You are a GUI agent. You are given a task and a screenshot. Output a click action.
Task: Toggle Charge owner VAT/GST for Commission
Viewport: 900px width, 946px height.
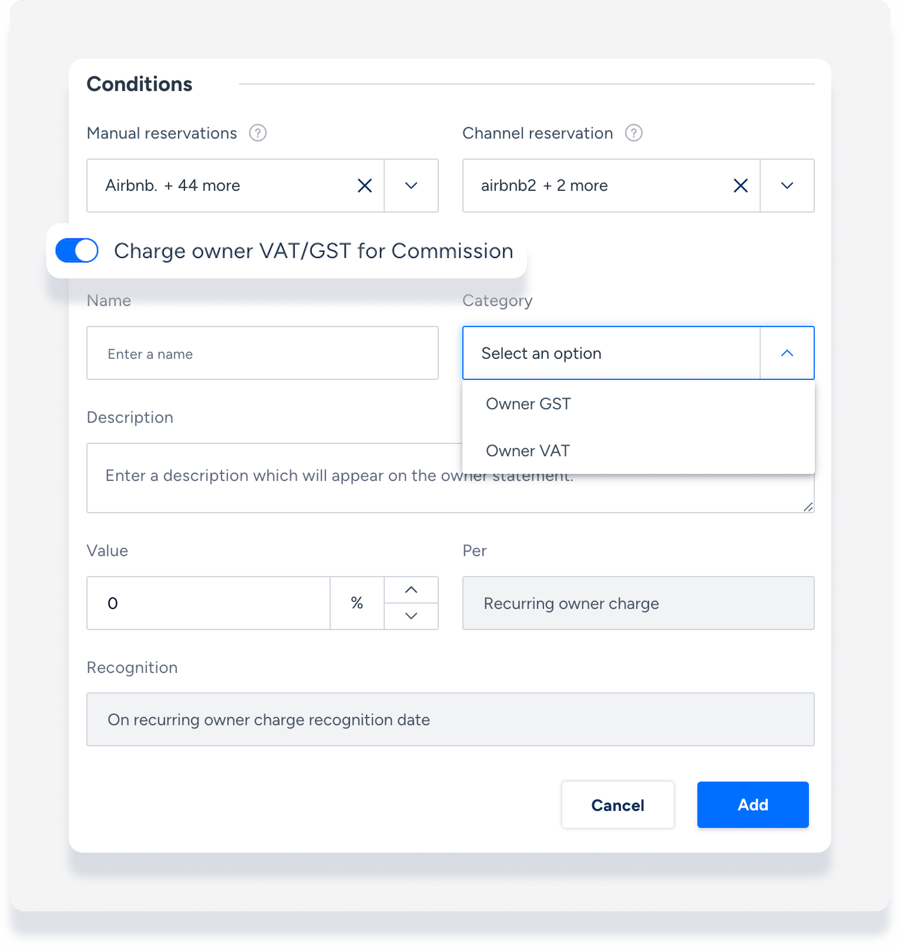coord(77,251)
